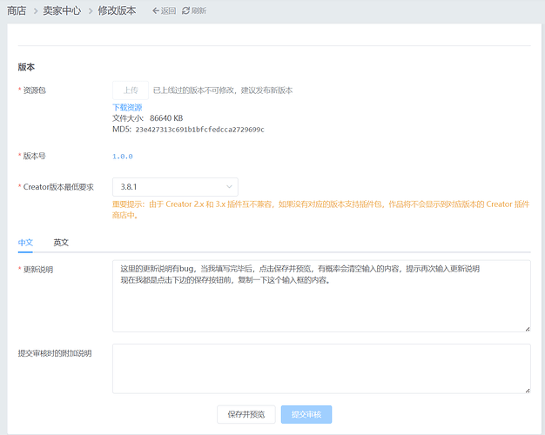The height and width of the screenshot is (435, 545).
Task: Open the 商店 breadcrumb link
Action: [x=17, y=10]
